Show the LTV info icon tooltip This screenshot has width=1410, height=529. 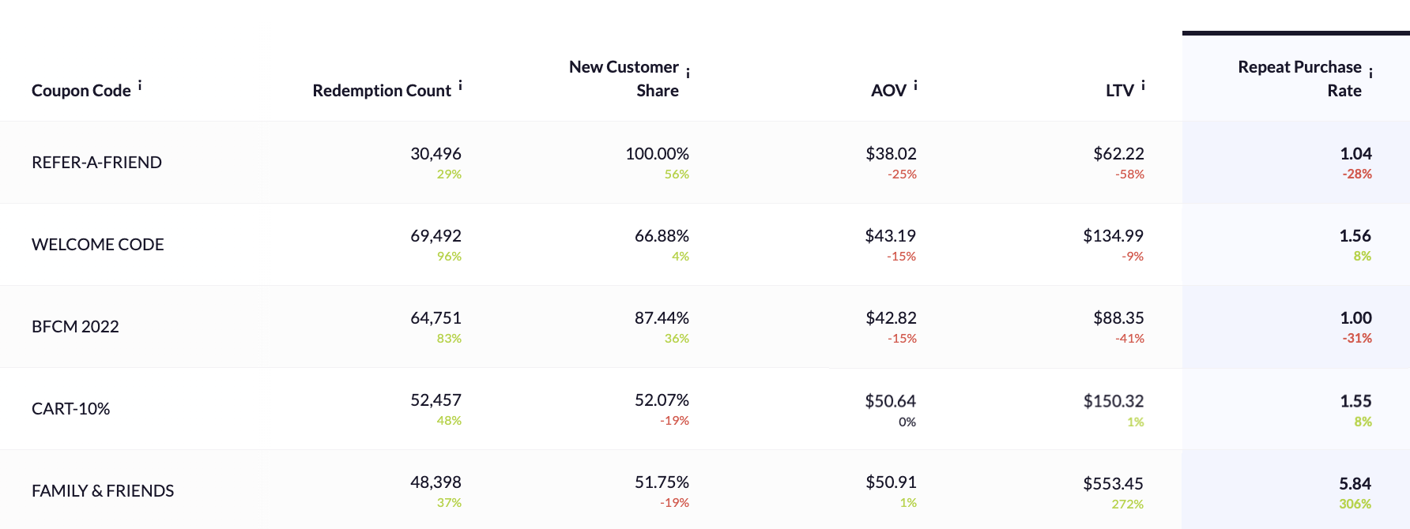pos(1143,85)
